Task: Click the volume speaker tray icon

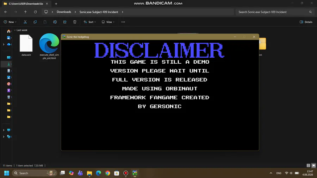Action: pyautogui.click(x=291, y=173)
